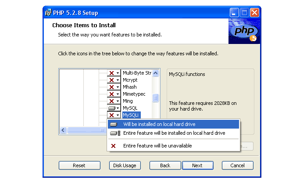
Task: Choose 'Entire feature will be installed on local hard drive'
Action: [x=174, y=133]
